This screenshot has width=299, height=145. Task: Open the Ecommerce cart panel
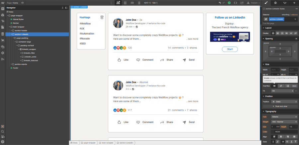coord(3,41)
